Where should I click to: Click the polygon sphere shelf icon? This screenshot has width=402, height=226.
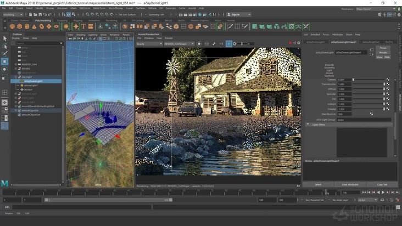pyautogui.click(x=12, y=26)
